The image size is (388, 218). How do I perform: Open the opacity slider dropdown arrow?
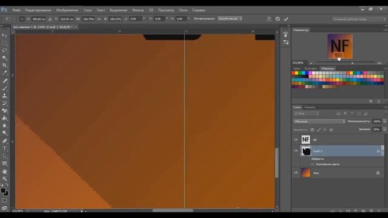click(384, 121)
